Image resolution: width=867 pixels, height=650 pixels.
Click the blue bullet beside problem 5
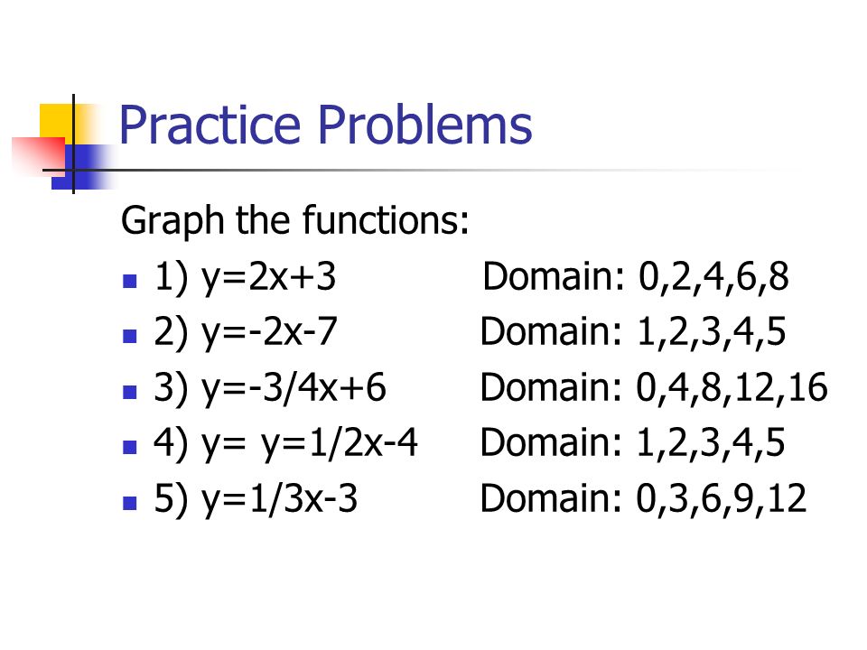click(x=129, y=503)
